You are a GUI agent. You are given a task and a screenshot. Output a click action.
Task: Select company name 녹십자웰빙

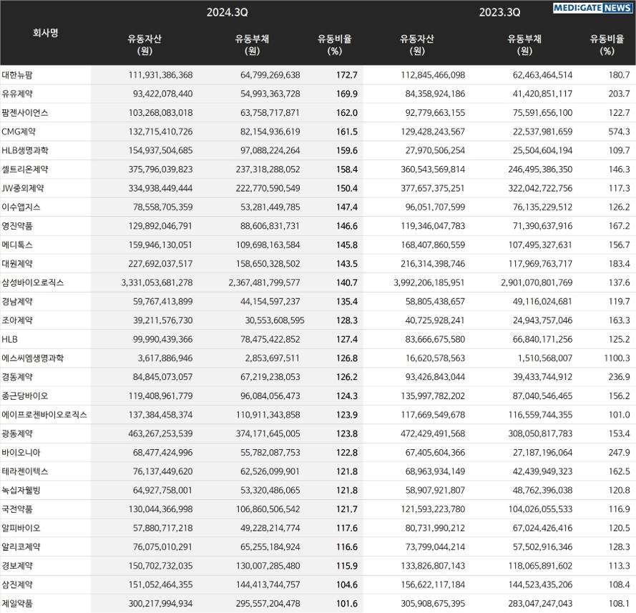click(21, 490)
